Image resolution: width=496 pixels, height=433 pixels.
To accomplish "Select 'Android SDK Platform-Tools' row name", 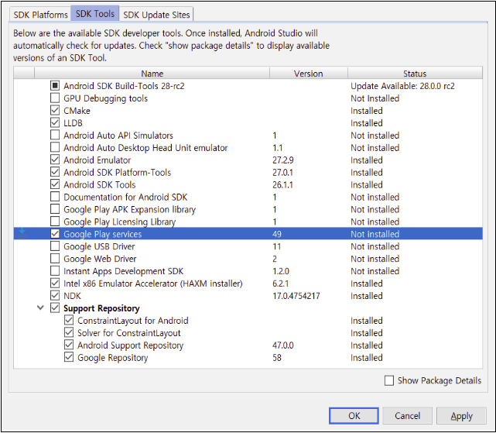I will coord(117,172).
